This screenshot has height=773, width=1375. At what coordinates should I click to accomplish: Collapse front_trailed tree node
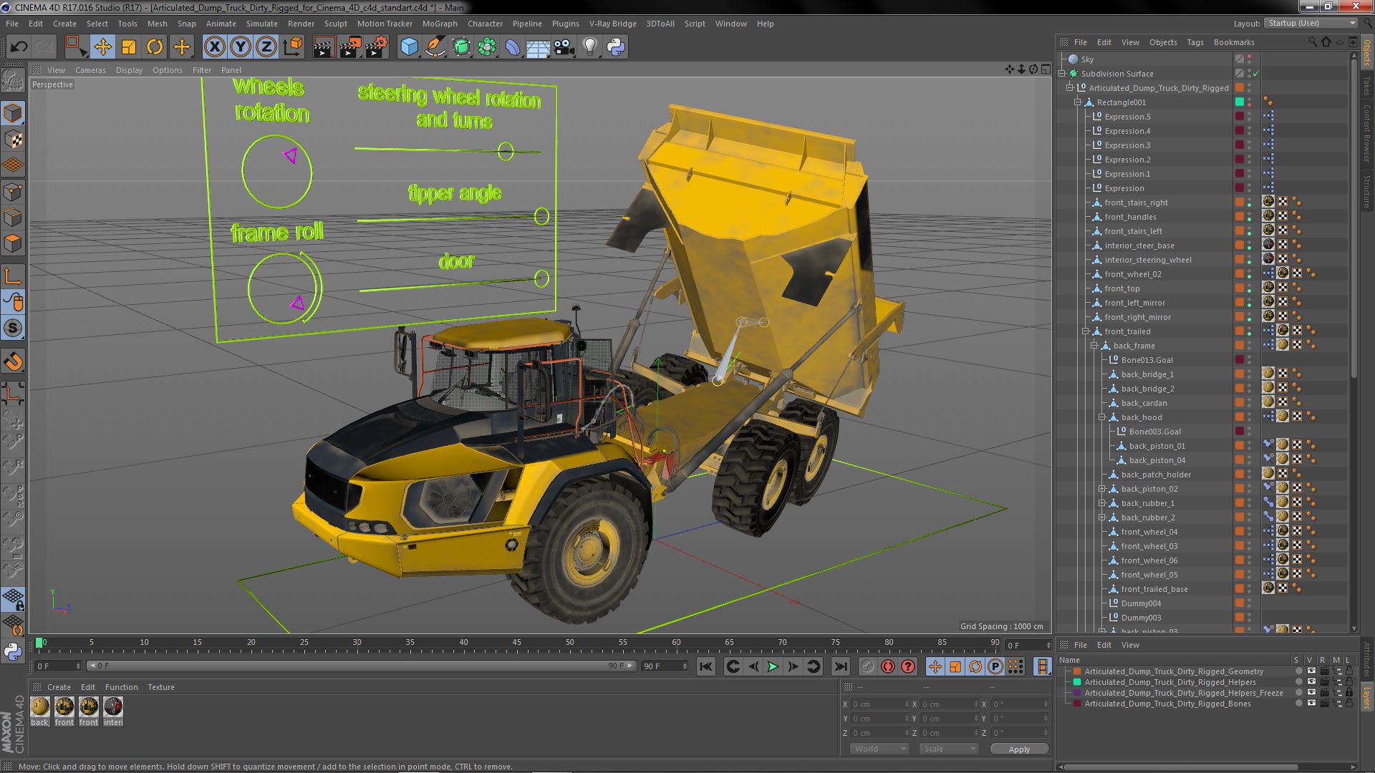click(x=1086, y=331)
